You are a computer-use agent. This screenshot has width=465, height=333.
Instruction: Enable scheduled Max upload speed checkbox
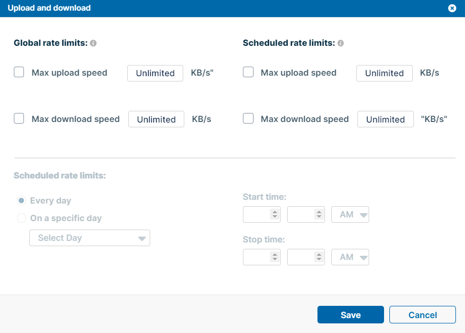(x=248, y=71)
